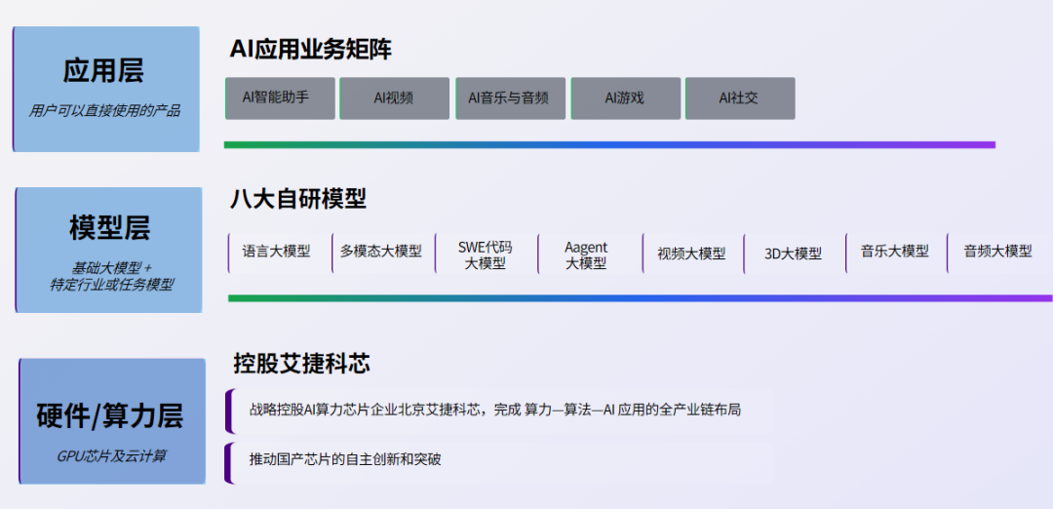Select the AI视频 box
Screen dimensions: 1053x509
click(x=394, y=98)
